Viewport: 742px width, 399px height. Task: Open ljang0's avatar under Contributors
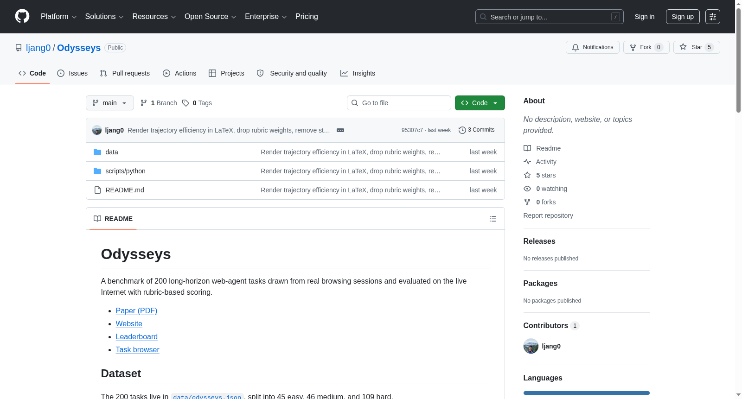531,346
